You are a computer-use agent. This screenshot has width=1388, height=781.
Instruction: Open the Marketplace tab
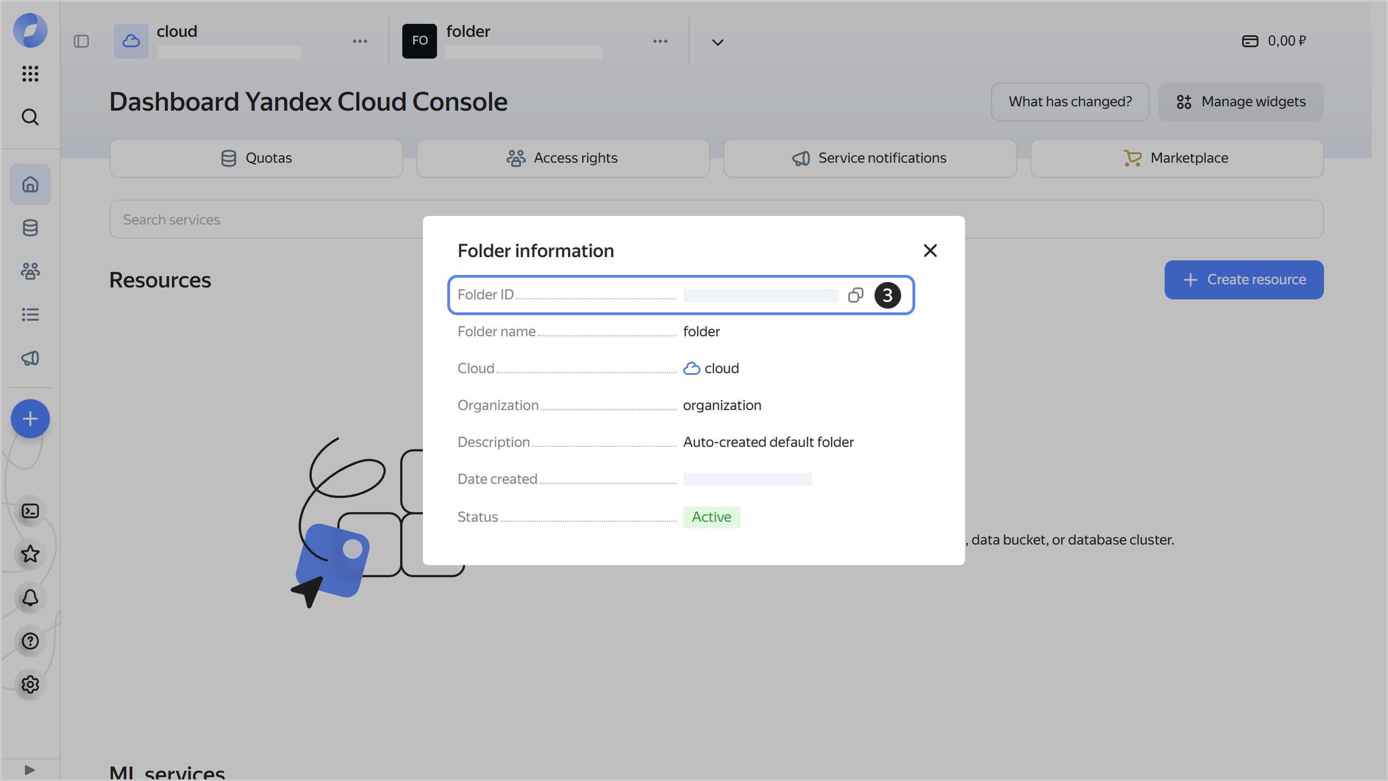click(1176, 158)
